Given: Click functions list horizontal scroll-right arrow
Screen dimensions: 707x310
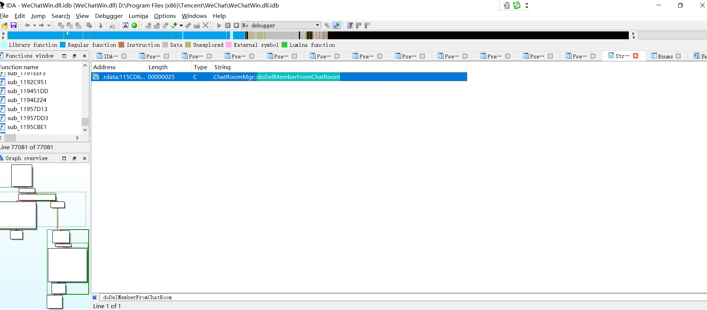Looking at the screenshot, I should click(x=77, y=138).
